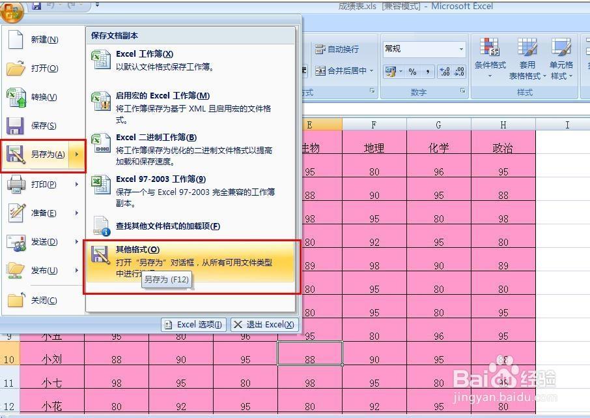Viewport: 590px width, 418px height.
Task: Click increase decimal icon
Action: click(x=445, y=72)
